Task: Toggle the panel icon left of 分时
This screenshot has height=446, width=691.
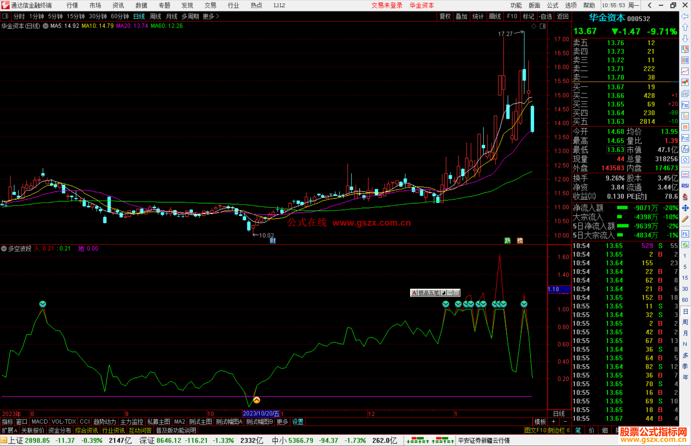Action: [x=5, y=16]
